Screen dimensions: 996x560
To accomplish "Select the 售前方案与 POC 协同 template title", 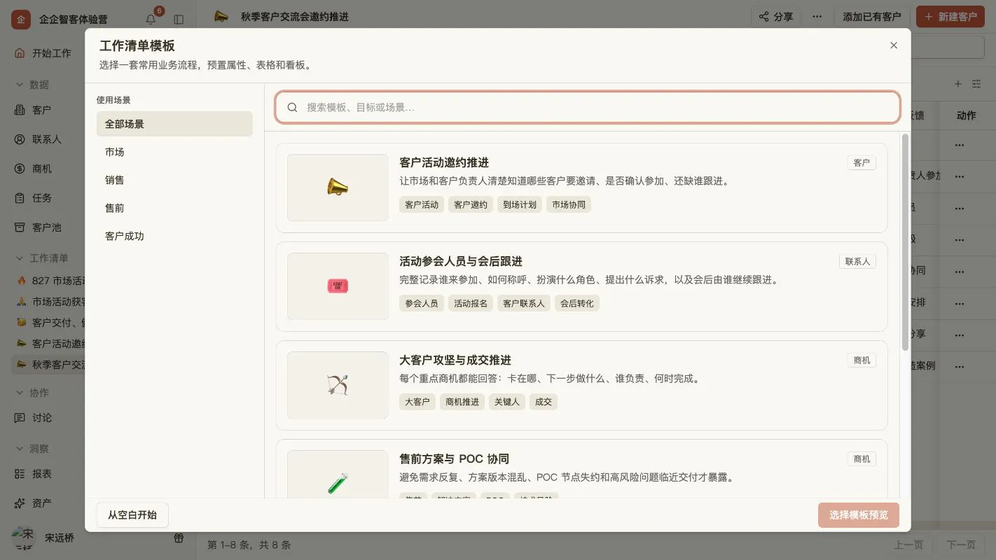I will (454, 458).
